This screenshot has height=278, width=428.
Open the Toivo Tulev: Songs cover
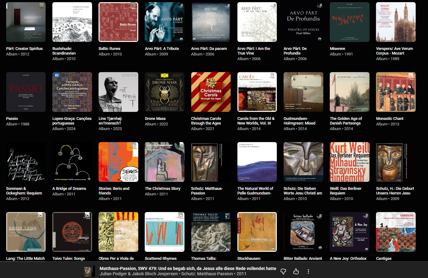(72, 232)
